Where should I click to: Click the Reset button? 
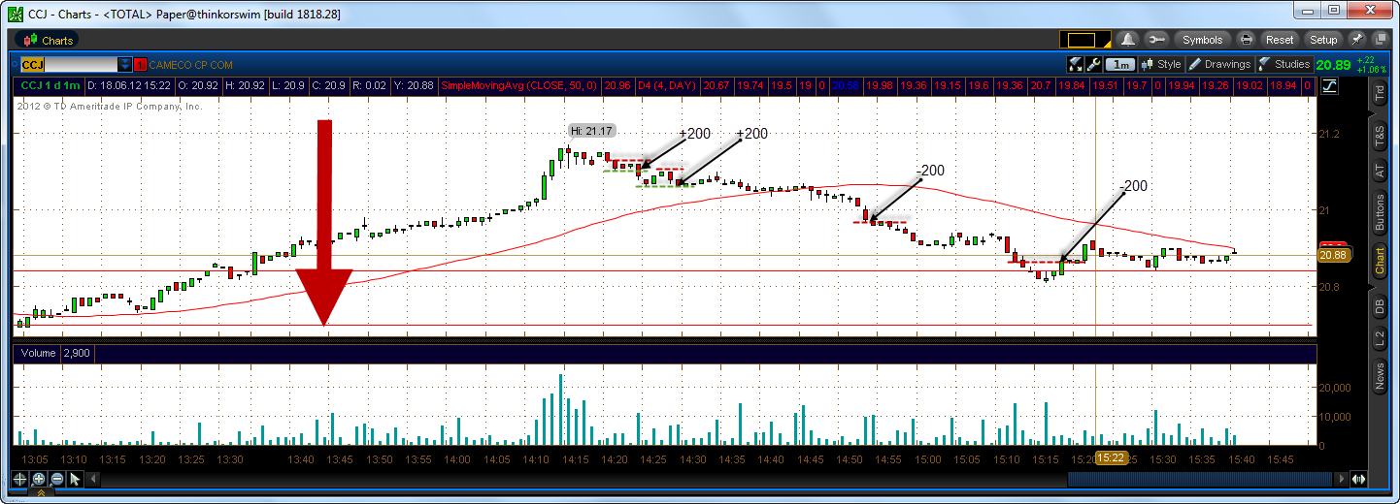(x=1279, y=40)
